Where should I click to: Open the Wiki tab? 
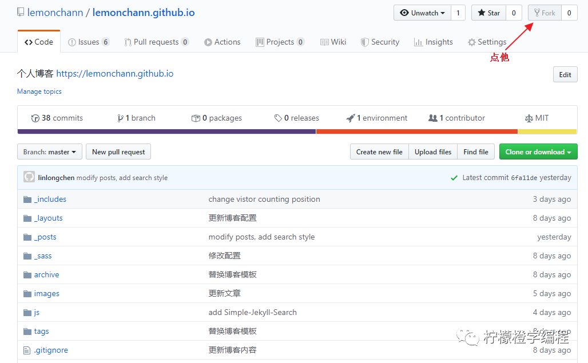(x=333, y=42)
